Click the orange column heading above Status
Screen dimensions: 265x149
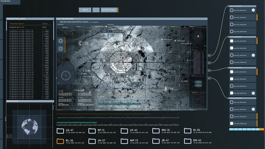[x=45, y=24]
